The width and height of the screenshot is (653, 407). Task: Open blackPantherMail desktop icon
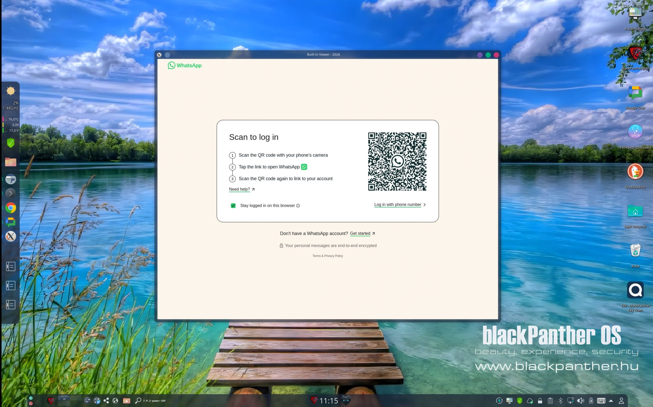pos(635,53)
